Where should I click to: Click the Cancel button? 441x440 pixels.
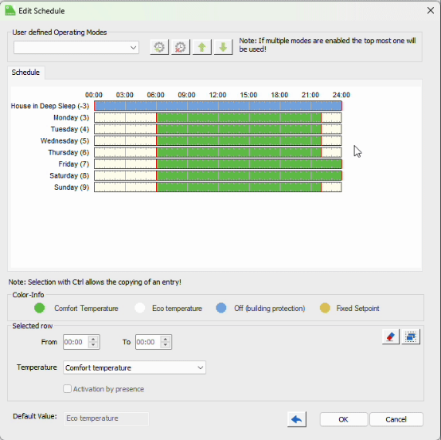click(396, 419)
